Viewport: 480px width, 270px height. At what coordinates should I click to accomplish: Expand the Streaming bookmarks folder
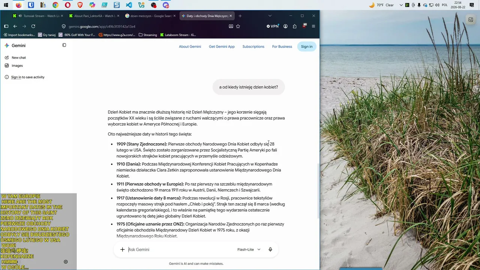click(148, 35)
